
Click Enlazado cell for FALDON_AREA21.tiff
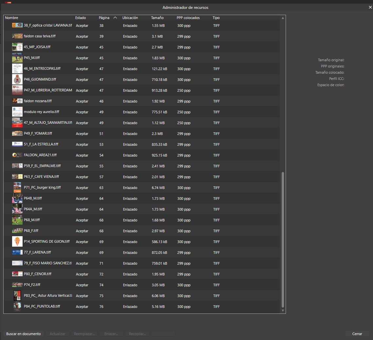point(130,155)
